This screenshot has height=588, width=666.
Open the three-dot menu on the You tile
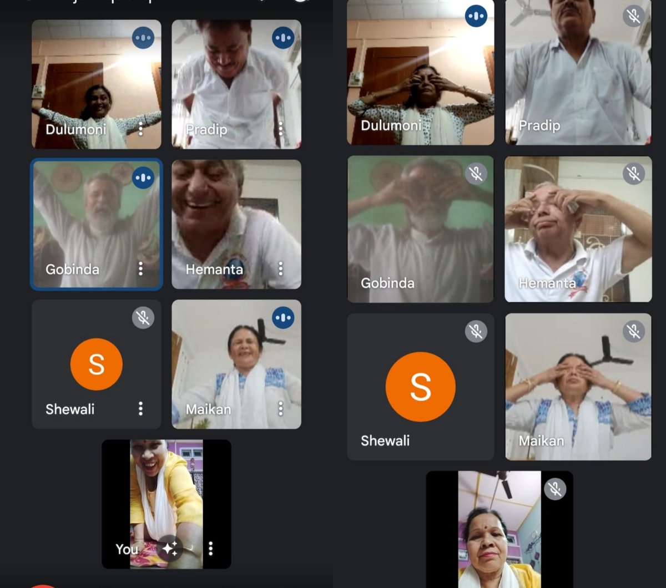210,549
